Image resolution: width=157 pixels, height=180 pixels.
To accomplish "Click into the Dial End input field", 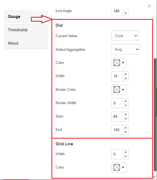I will (117, 130).
